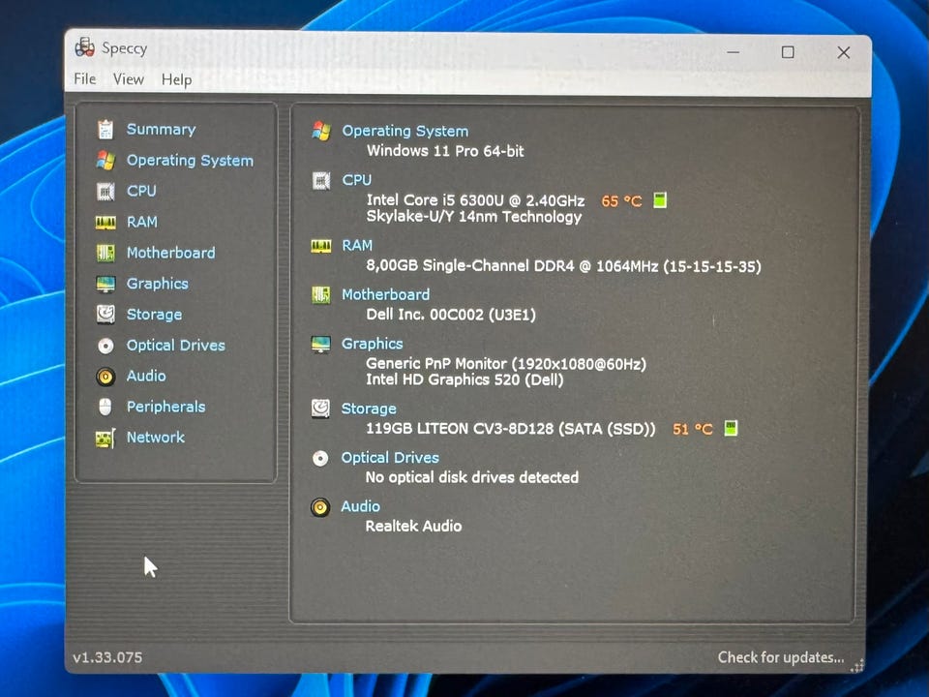The width and height of the screenshot is (929, 697).
Task: Click the Optical Drives heading in summary
Action: pyautogui.click(x=390, y=458)
